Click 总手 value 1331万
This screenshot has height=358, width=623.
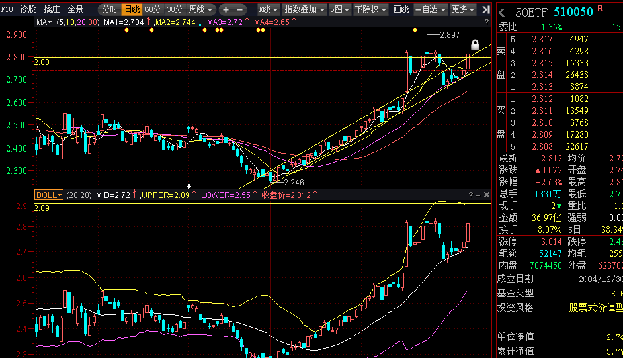548,195
